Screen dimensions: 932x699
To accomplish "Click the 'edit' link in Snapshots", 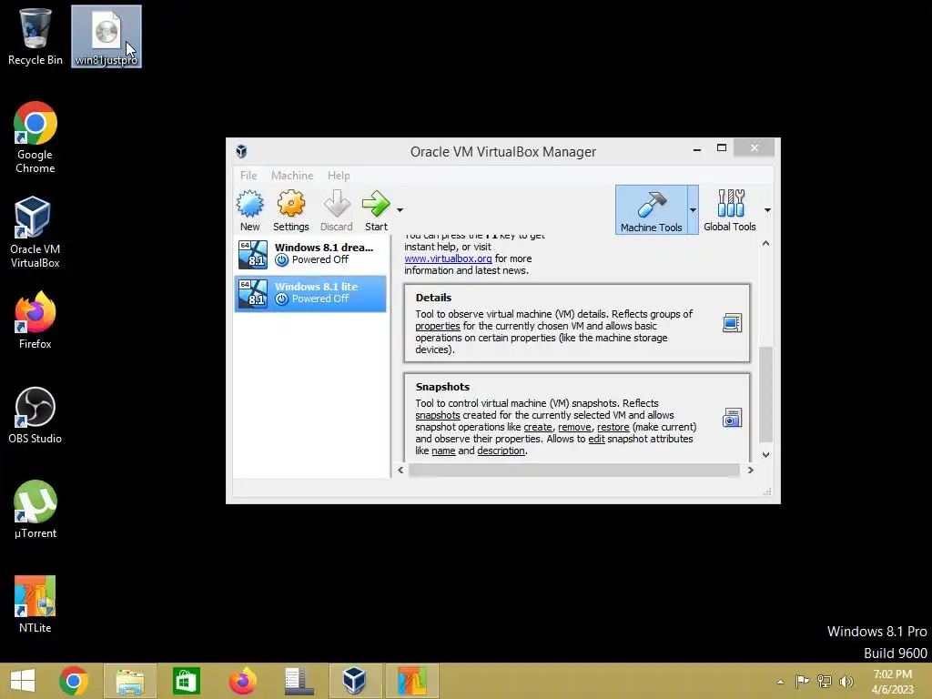I will [x=596, y=439].
